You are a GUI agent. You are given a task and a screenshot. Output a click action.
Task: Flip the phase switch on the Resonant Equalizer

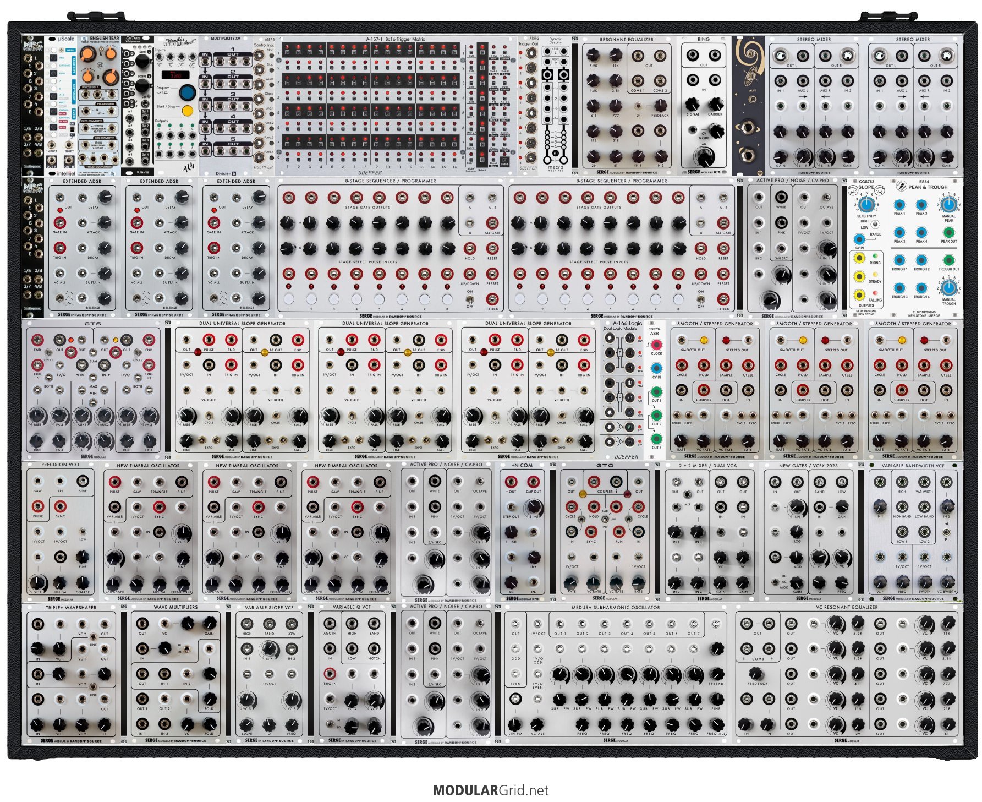(638, 106)
